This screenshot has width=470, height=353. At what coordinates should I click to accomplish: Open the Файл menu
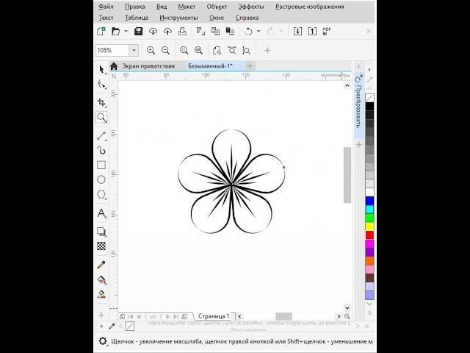point(106,7)
